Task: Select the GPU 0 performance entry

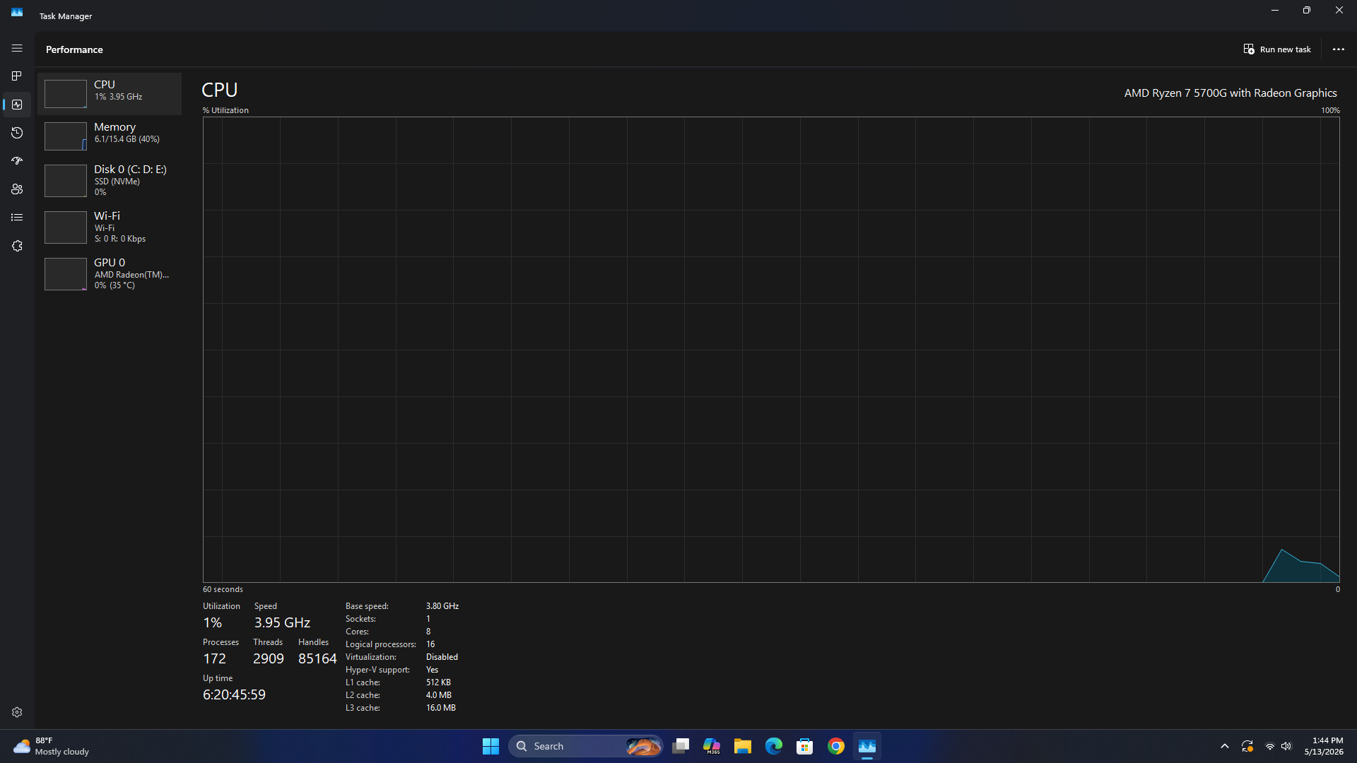Action: pyautogui.click(x=110, y=274)
